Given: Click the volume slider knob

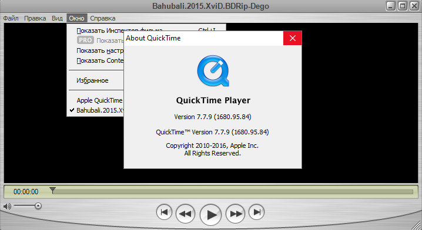Looking at the screenshot, I should click(x=38, y=206).
